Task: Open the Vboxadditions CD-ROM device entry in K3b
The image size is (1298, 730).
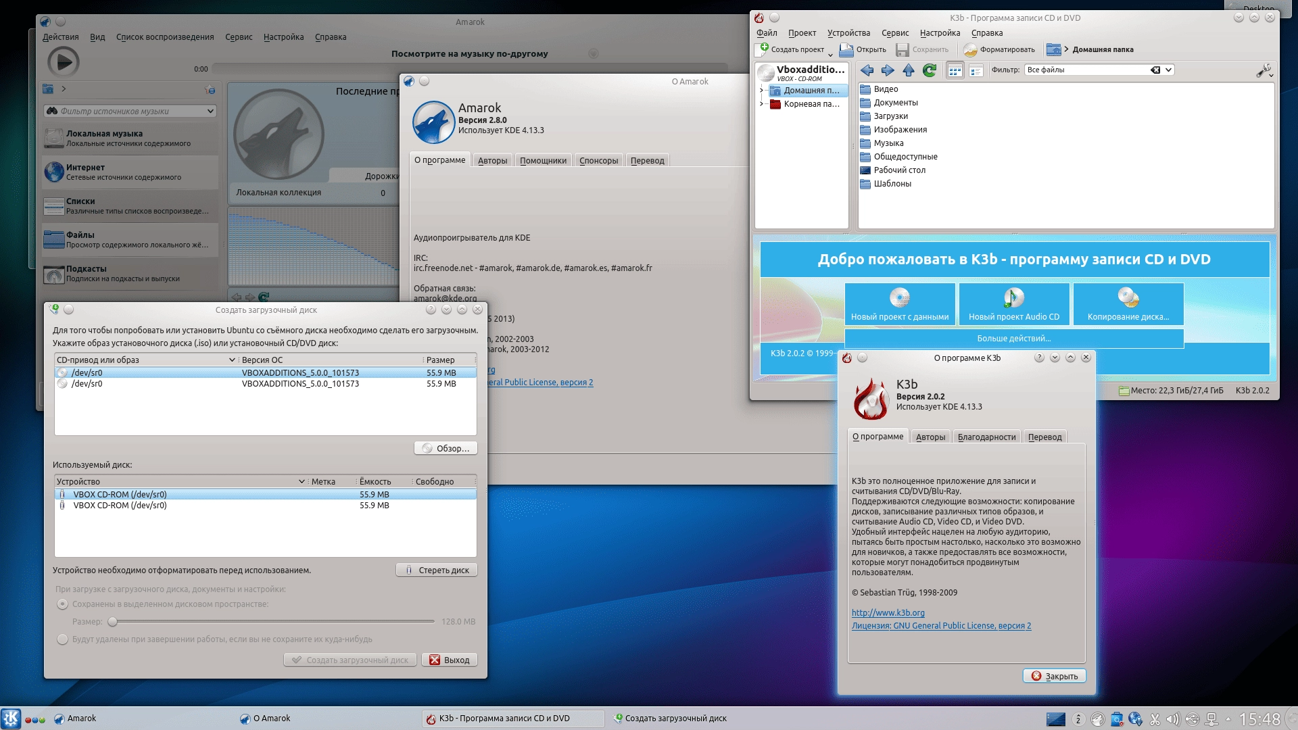Action: (802, 72)
